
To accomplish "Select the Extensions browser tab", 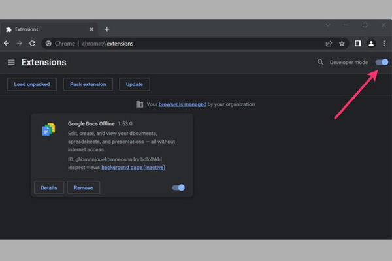I will point(49,29).
